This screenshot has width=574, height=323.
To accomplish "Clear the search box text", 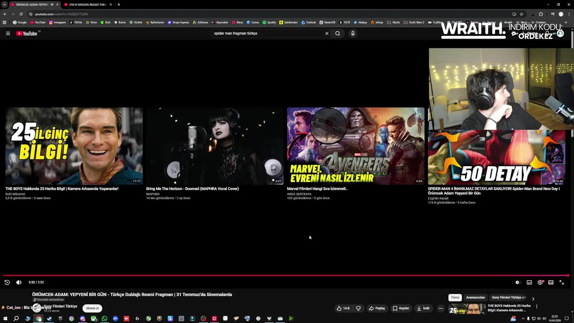I will coord(326,33).
